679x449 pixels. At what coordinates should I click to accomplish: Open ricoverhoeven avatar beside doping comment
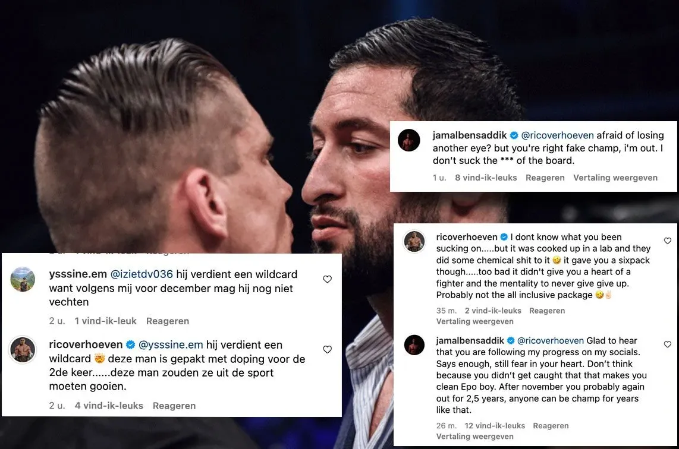point(23,349)
